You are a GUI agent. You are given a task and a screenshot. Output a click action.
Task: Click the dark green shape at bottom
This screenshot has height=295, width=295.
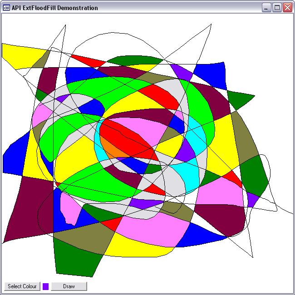pos(77,259)
